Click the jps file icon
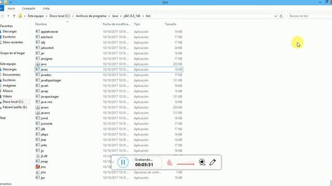This screenshot has width=332, height=186. [x=38, y=178]
